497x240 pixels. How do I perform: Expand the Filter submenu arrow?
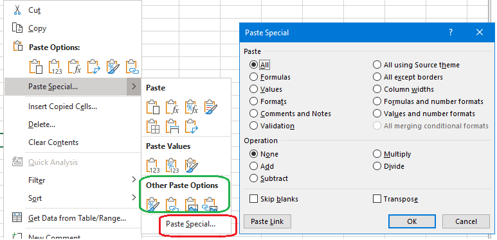coord(134,180)
